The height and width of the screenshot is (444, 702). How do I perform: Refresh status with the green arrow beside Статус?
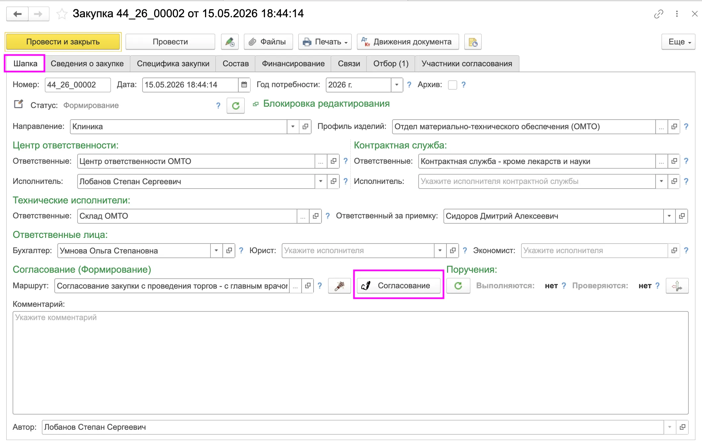pyautogui.click(x=236, y=106)
